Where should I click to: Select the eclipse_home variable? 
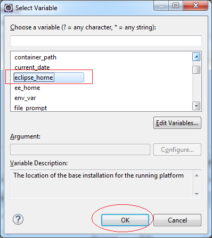49,78
